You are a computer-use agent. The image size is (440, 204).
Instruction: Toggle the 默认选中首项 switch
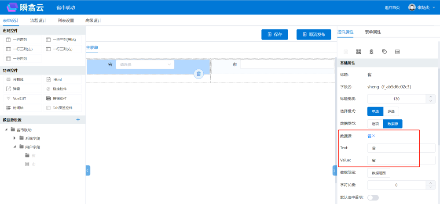tap(373, 197)
